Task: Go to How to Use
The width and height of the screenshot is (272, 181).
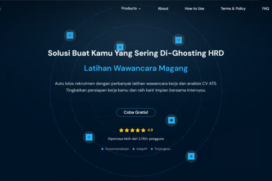Action: click(x=194, y=9)
